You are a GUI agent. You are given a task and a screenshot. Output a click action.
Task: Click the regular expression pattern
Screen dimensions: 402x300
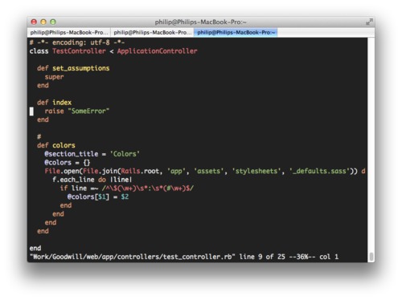coord(147,188)
